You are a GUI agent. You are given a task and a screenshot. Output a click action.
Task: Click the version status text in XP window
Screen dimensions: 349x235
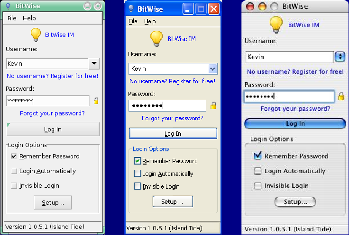point(164,228)
